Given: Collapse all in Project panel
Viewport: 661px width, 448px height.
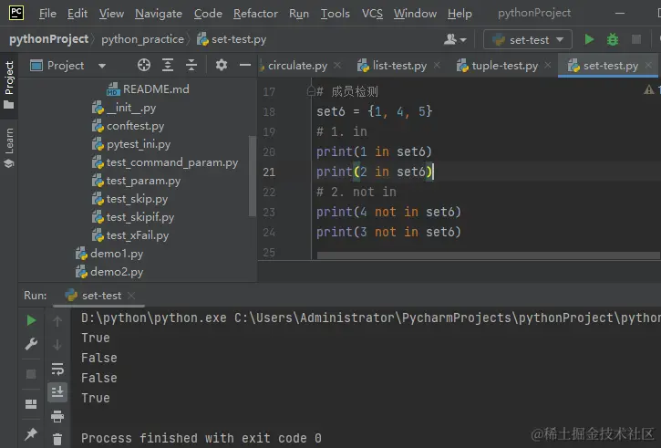Looking at the screenshot, I should [x=191, y=65].
